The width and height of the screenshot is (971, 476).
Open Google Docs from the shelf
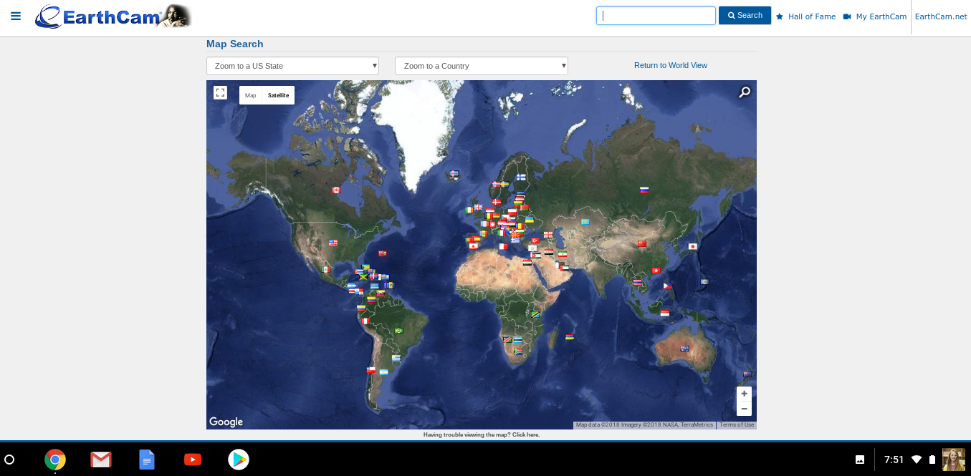[x=147, y=460]
